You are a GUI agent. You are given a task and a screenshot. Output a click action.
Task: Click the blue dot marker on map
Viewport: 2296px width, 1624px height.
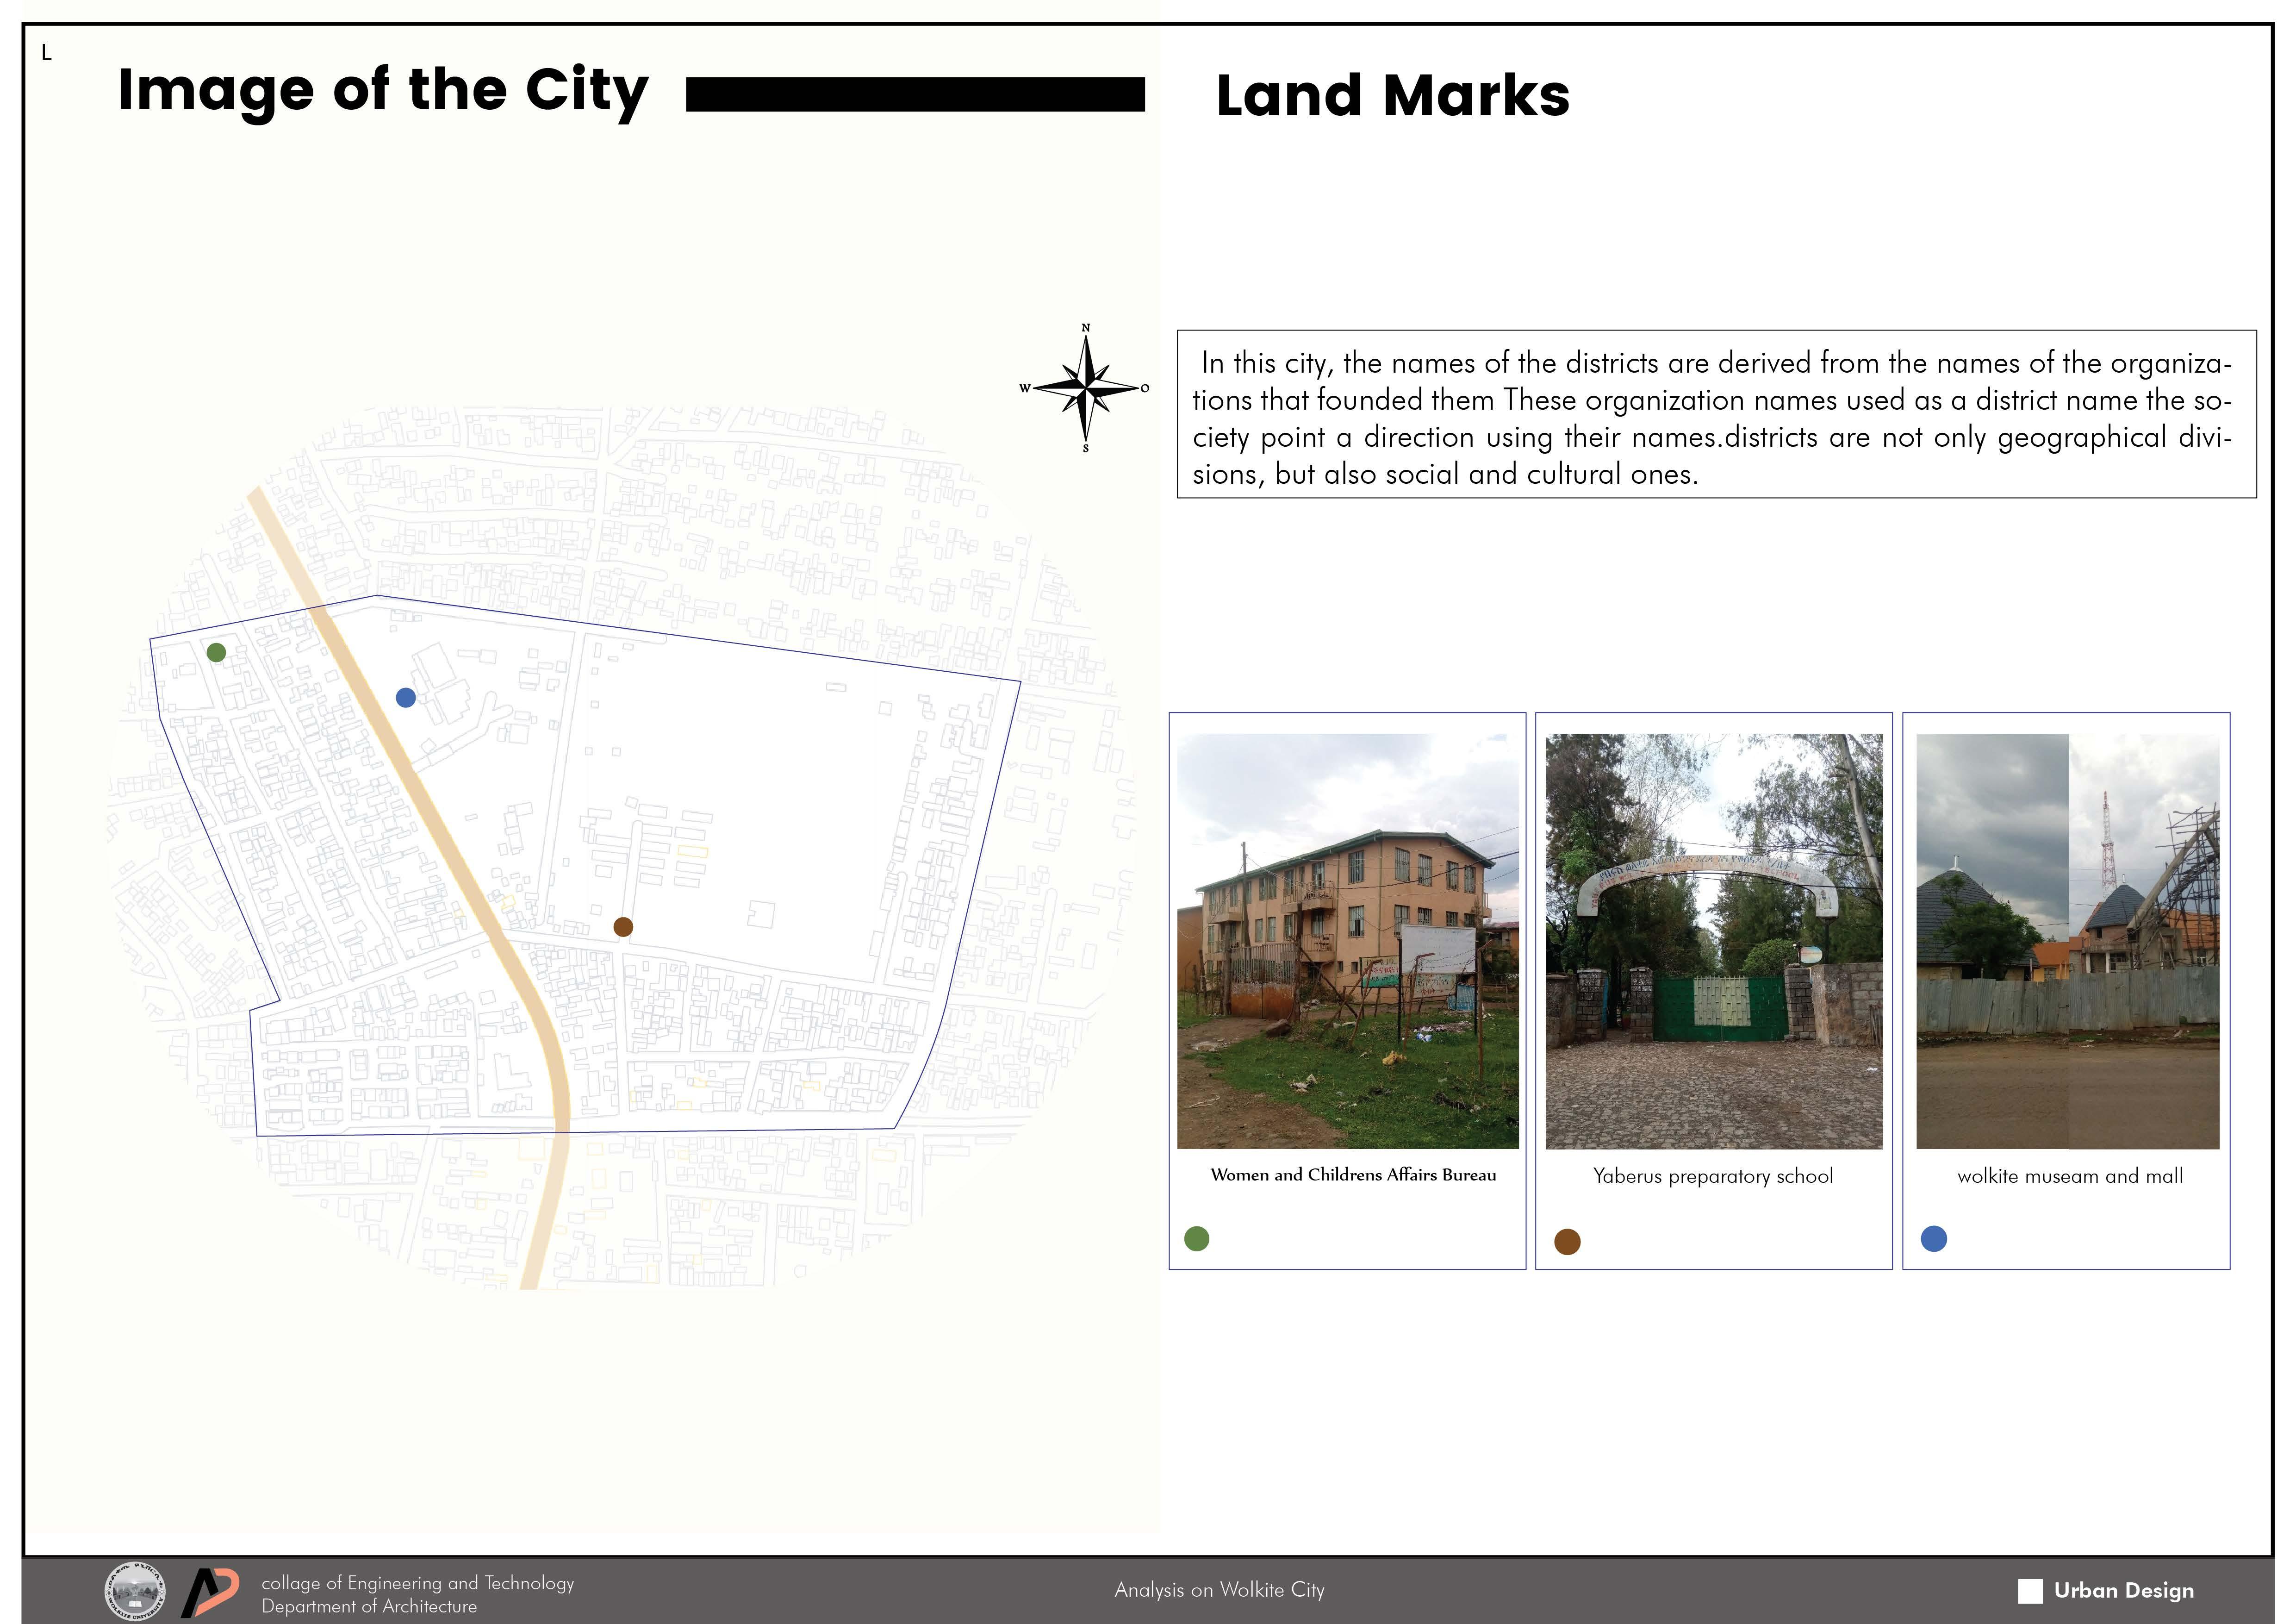(406, 698)
